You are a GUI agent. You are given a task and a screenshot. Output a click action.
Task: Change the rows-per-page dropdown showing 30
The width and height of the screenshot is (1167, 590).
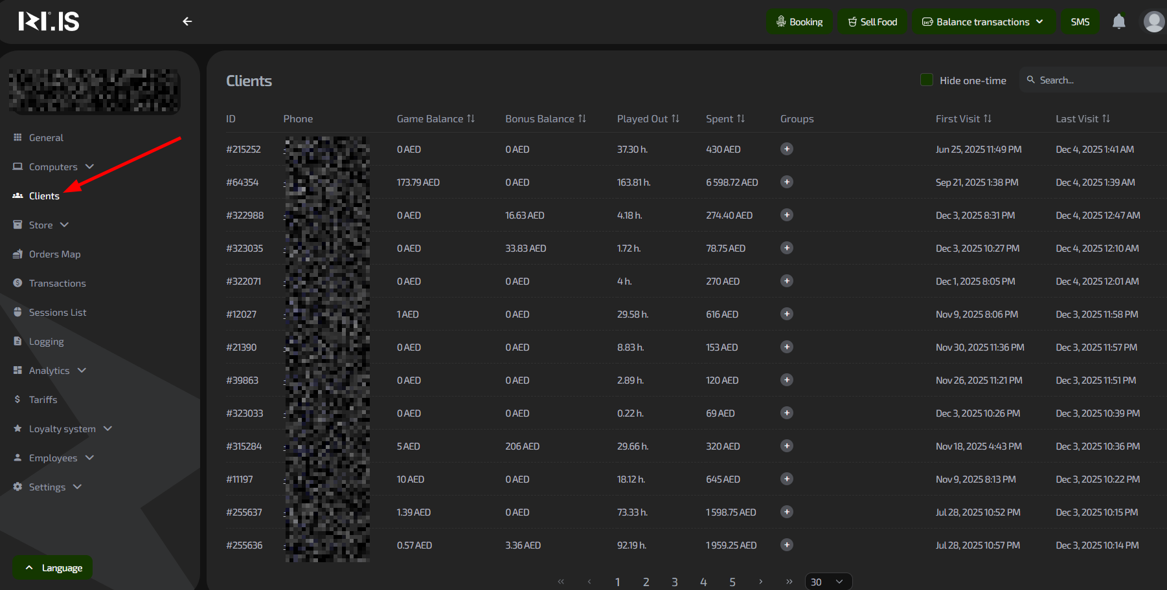[828, 582]
